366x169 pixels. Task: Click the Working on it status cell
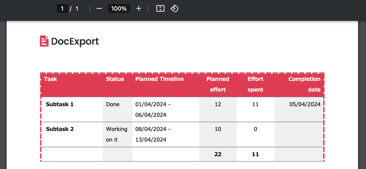118,134
